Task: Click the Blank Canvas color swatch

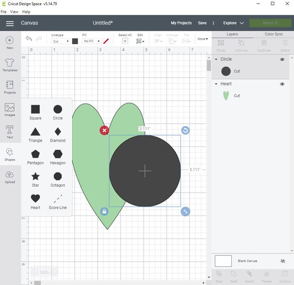Action: [x=223, y=261]
